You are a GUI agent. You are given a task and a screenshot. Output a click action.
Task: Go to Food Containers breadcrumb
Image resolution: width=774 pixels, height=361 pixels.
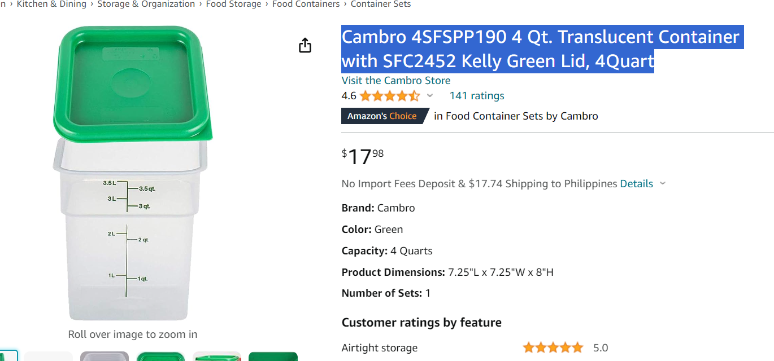[x=306, y=5]
